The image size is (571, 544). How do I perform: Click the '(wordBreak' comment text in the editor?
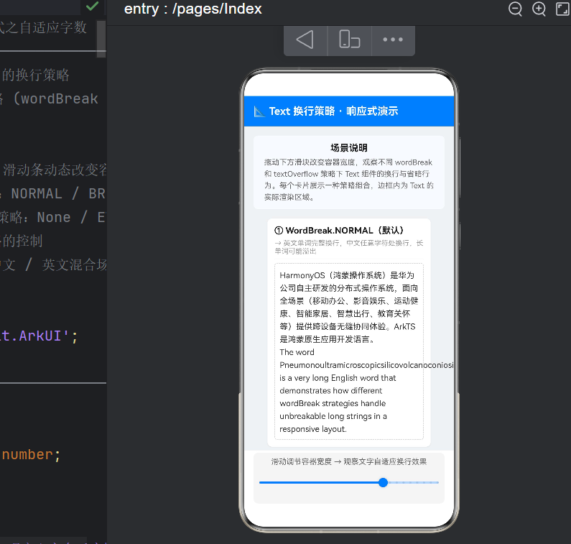pyautogui.click(x=55, y=98)
